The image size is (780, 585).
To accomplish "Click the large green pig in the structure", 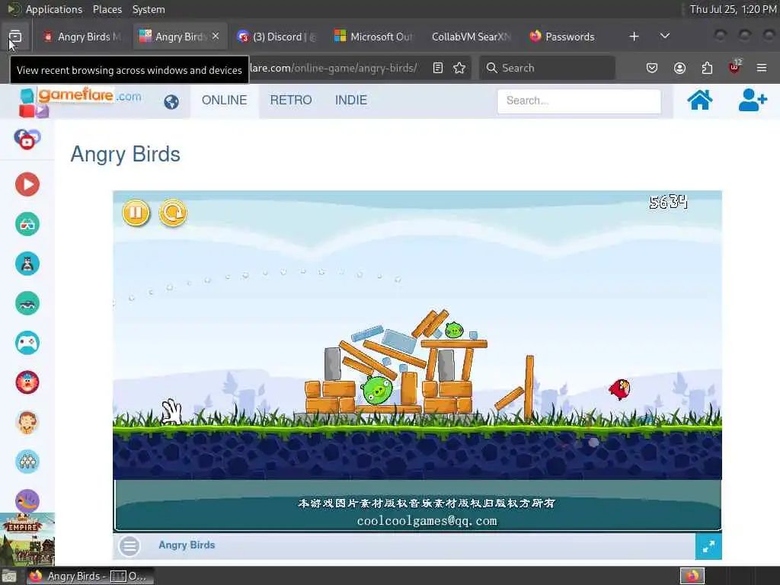I will click(377, 389).
